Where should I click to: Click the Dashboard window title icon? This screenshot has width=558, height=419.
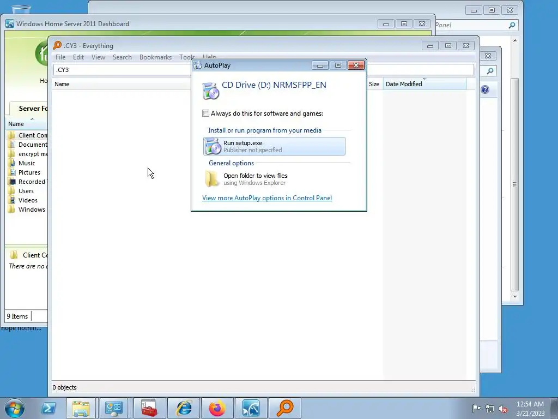[x=10, y=24]
